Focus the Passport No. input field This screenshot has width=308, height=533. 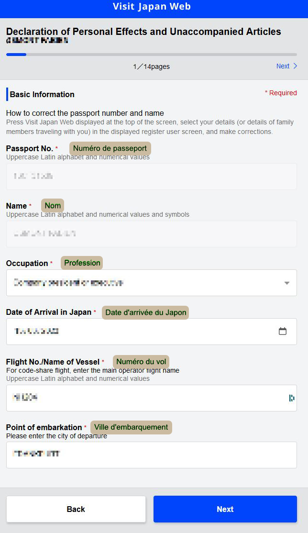151,177
